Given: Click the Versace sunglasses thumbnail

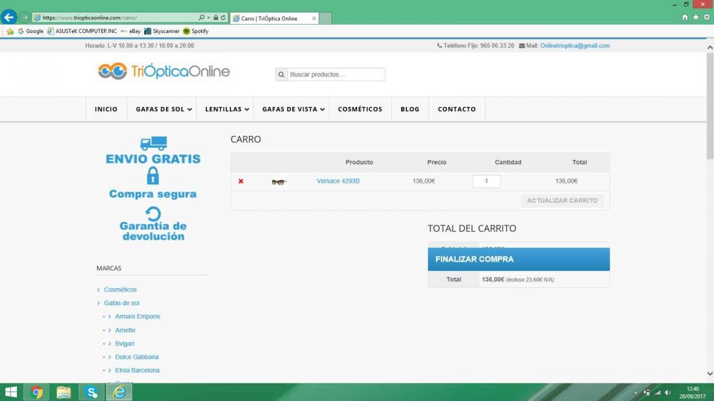Looking at the screenshot, I should tap(278, 182).
